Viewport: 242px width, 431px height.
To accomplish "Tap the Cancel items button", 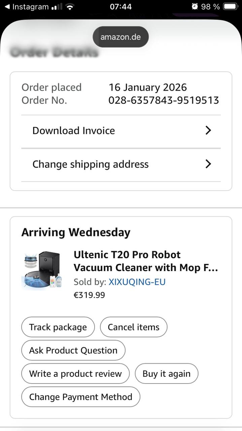I will pyautogui.click(x=134, y=327).
